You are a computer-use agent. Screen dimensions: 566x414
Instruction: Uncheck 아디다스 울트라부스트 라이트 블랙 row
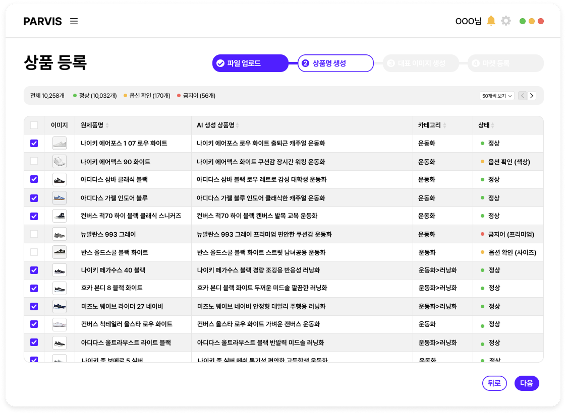pos(34,342)
